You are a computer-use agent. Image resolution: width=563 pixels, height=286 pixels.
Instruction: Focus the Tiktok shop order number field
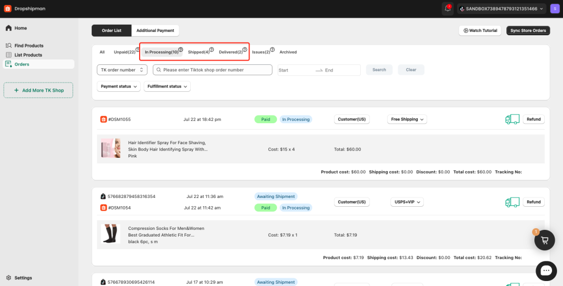(x=213, y=70)
